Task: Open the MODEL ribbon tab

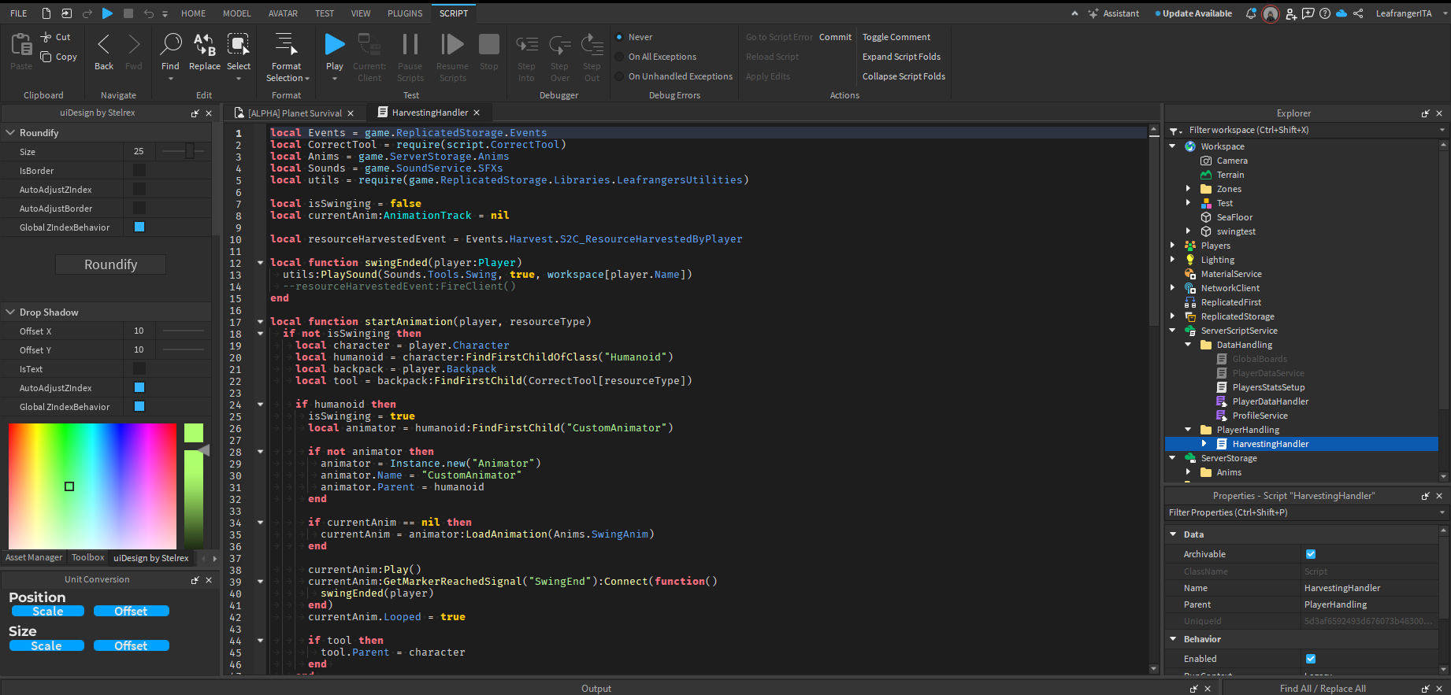Action: (236, 13)
